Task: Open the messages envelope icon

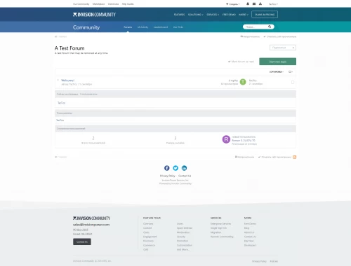Action: 254,3
